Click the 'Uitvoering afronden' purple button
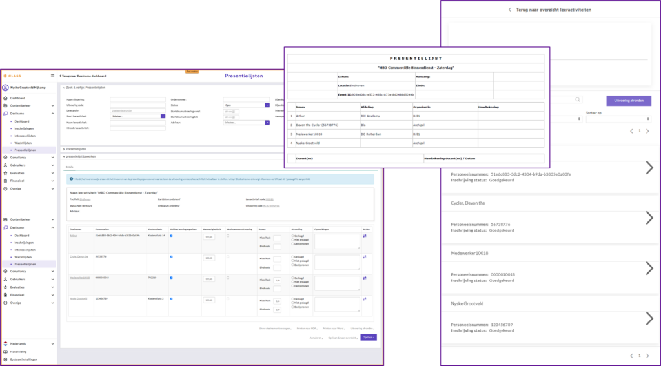The height and width of the screenshot is (366, 661). [628, 101]
